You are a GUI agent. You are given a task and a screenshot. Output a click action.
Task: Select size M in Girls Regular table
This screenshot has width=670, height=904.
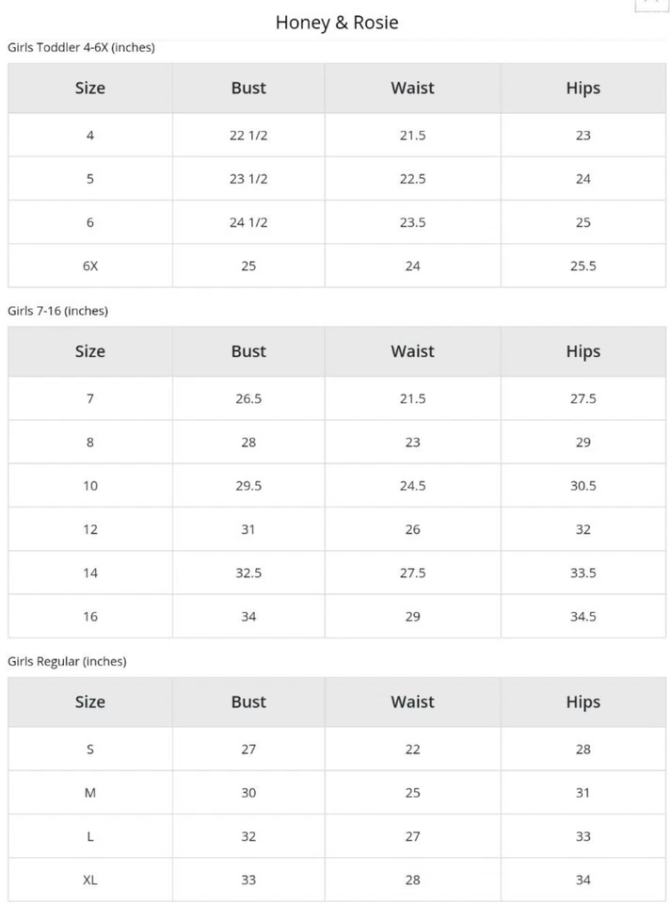90,793
